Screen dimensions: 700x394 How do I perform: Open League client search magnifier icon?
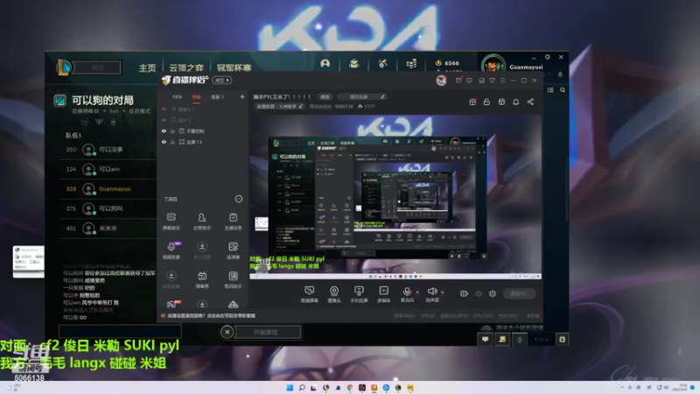click(x=563, y=90)
